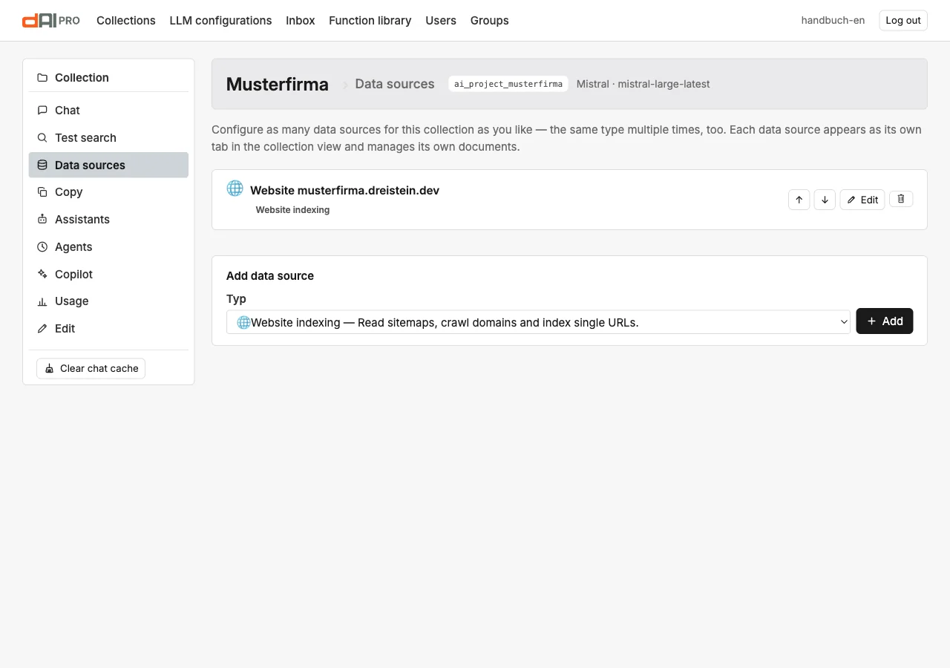The height and width of the screenshot is (668, 950).
Task: Move Website data source down
Action: click(825, 200)
